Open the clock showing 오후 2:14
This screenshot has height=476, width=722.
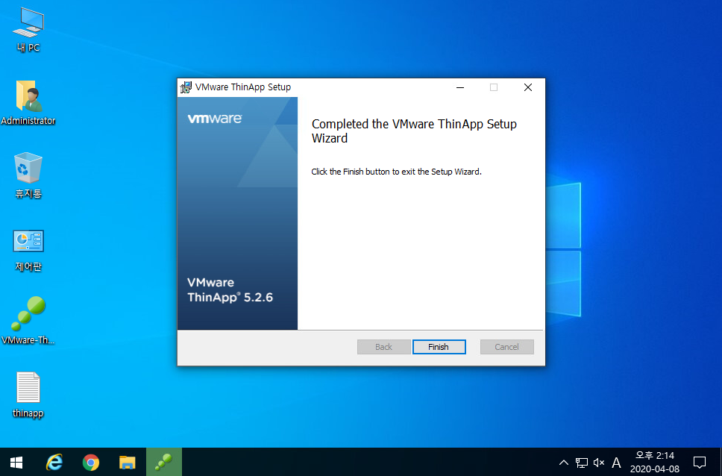coord(655,462)
